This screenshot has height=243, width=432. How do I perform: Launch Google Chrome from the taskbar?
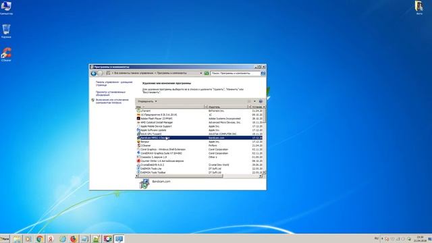click(40, 239)
